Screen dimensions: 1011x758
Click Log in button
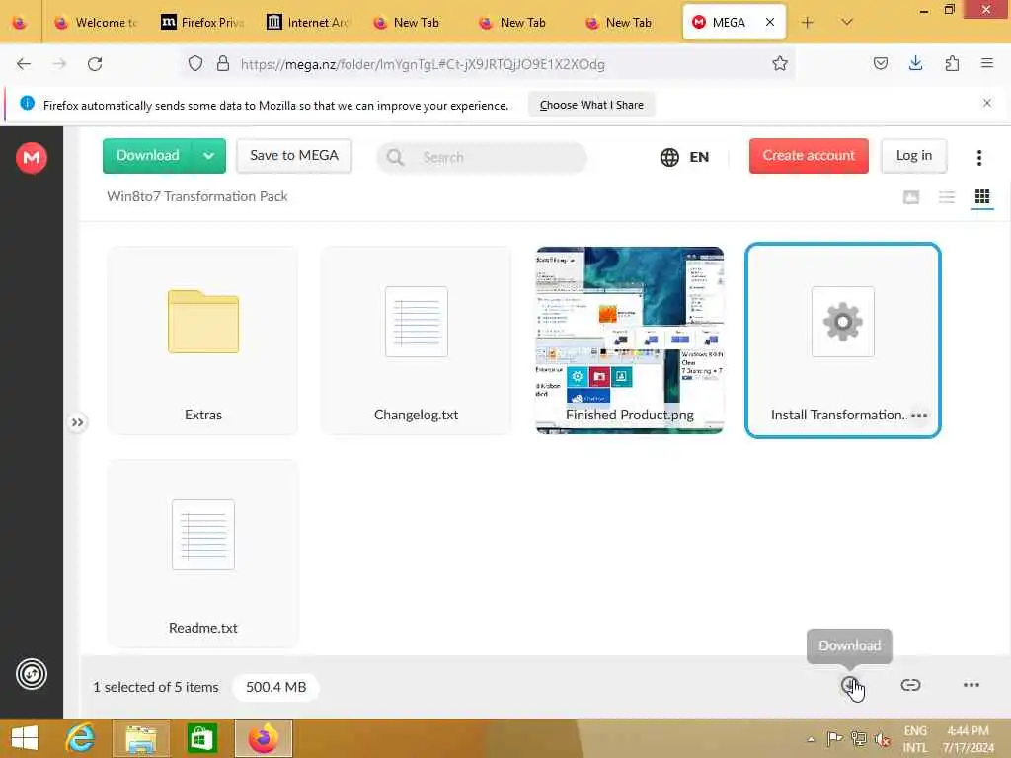913,155
